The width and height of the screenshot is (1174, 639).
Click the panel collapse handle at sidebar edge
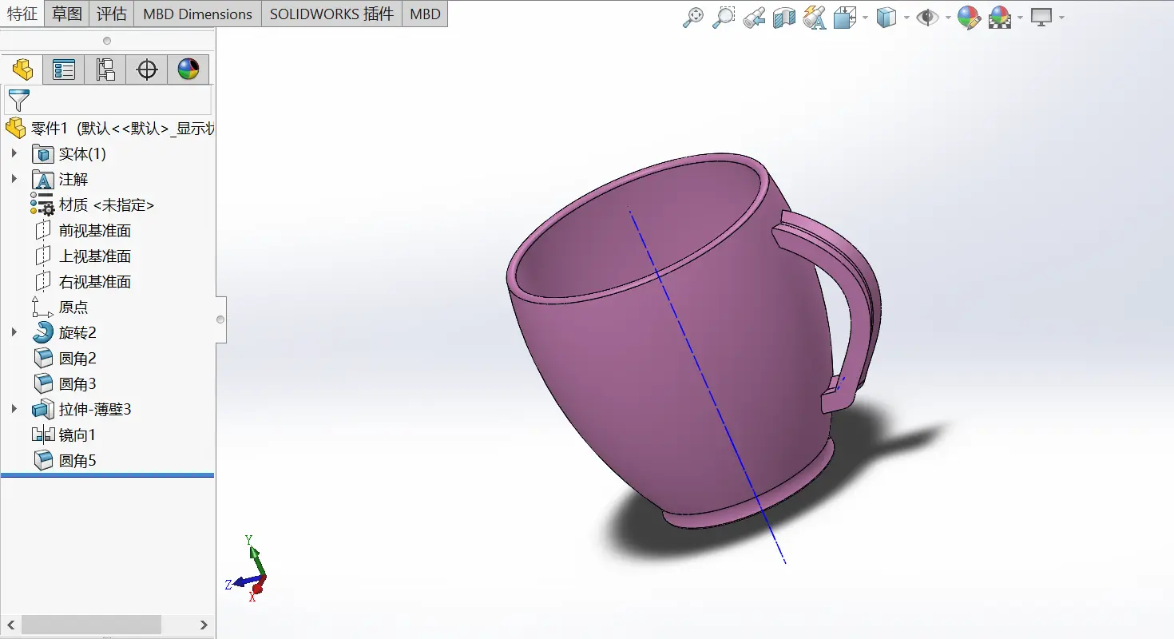click(x=220, y=319)
